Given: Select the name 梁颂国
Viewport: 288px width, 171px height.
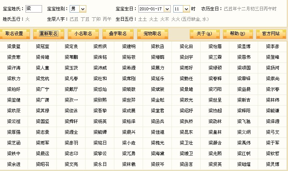Looking at the screenshot, I should pos(244,68).
